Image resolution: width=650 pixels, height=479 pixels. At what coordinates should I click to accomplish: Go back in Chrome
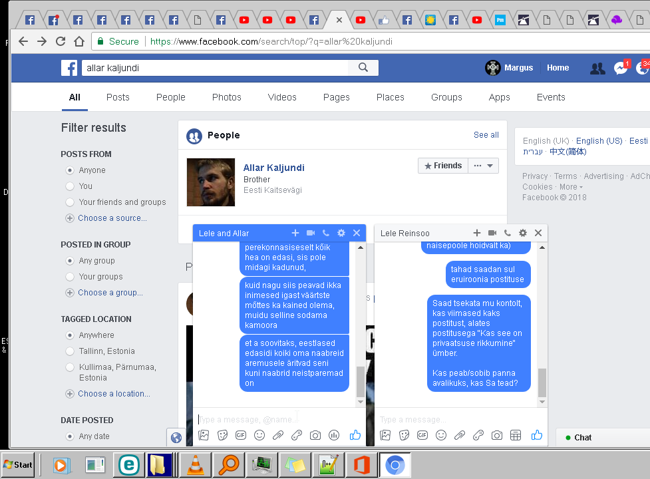tap(23, 41)
